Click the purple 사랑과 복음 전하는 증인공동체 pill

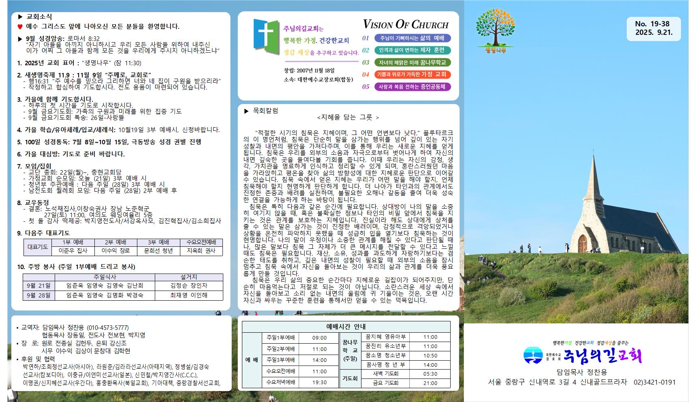[413, 87]
